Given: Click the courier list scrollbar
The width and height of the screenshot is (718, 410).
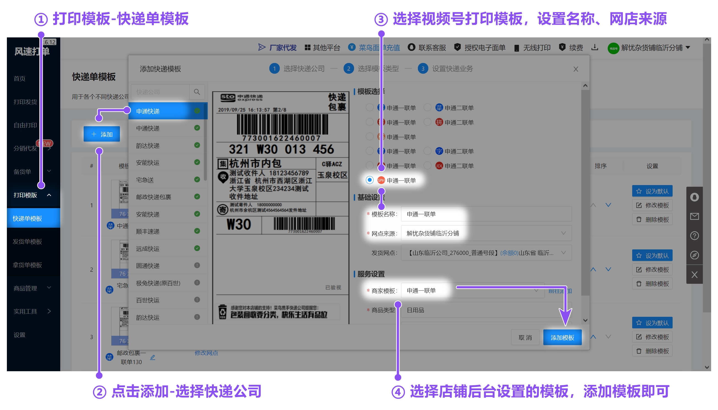Looking at the screenshot, I should click(205, 142).
